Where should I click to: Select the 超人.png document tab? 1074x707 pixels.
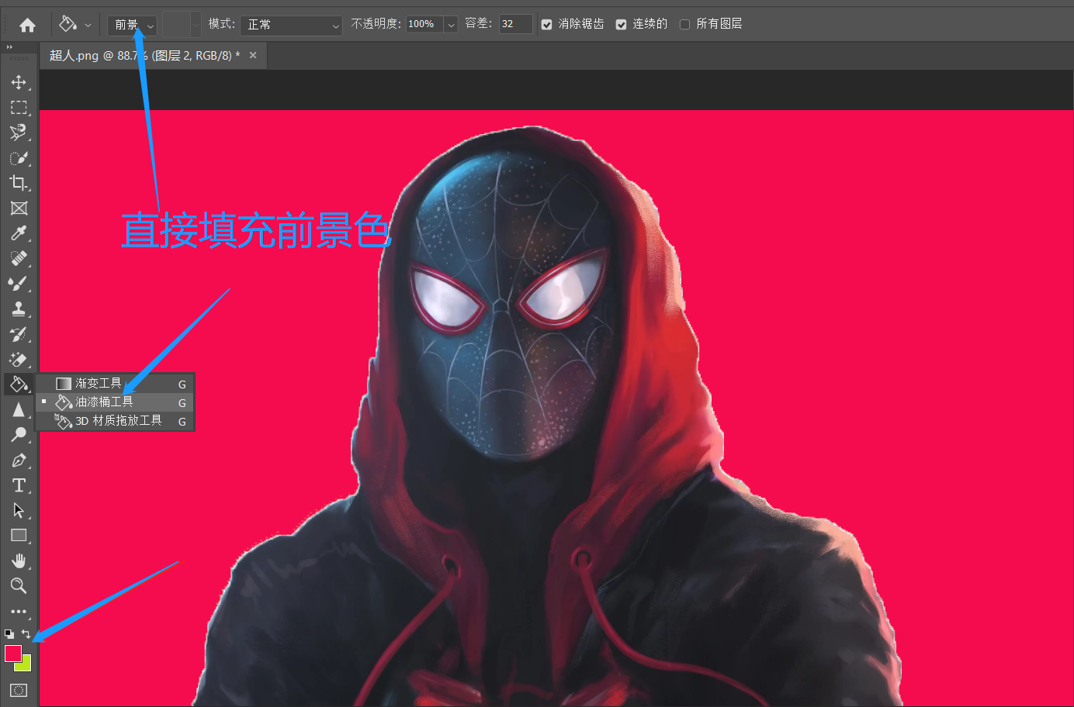[x=144, y=55]
